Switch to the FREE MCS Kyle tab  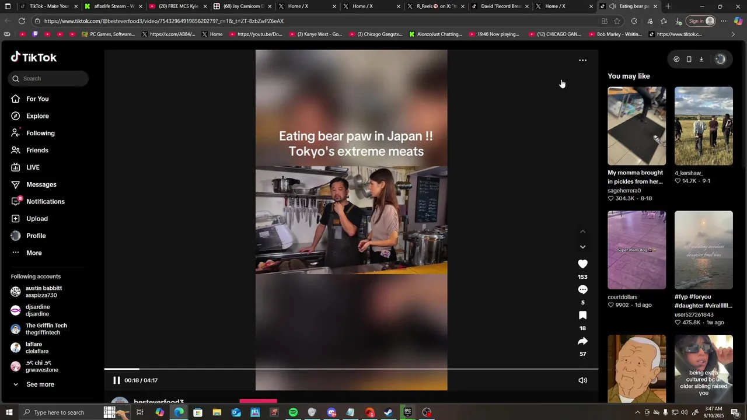coord(177,6)
